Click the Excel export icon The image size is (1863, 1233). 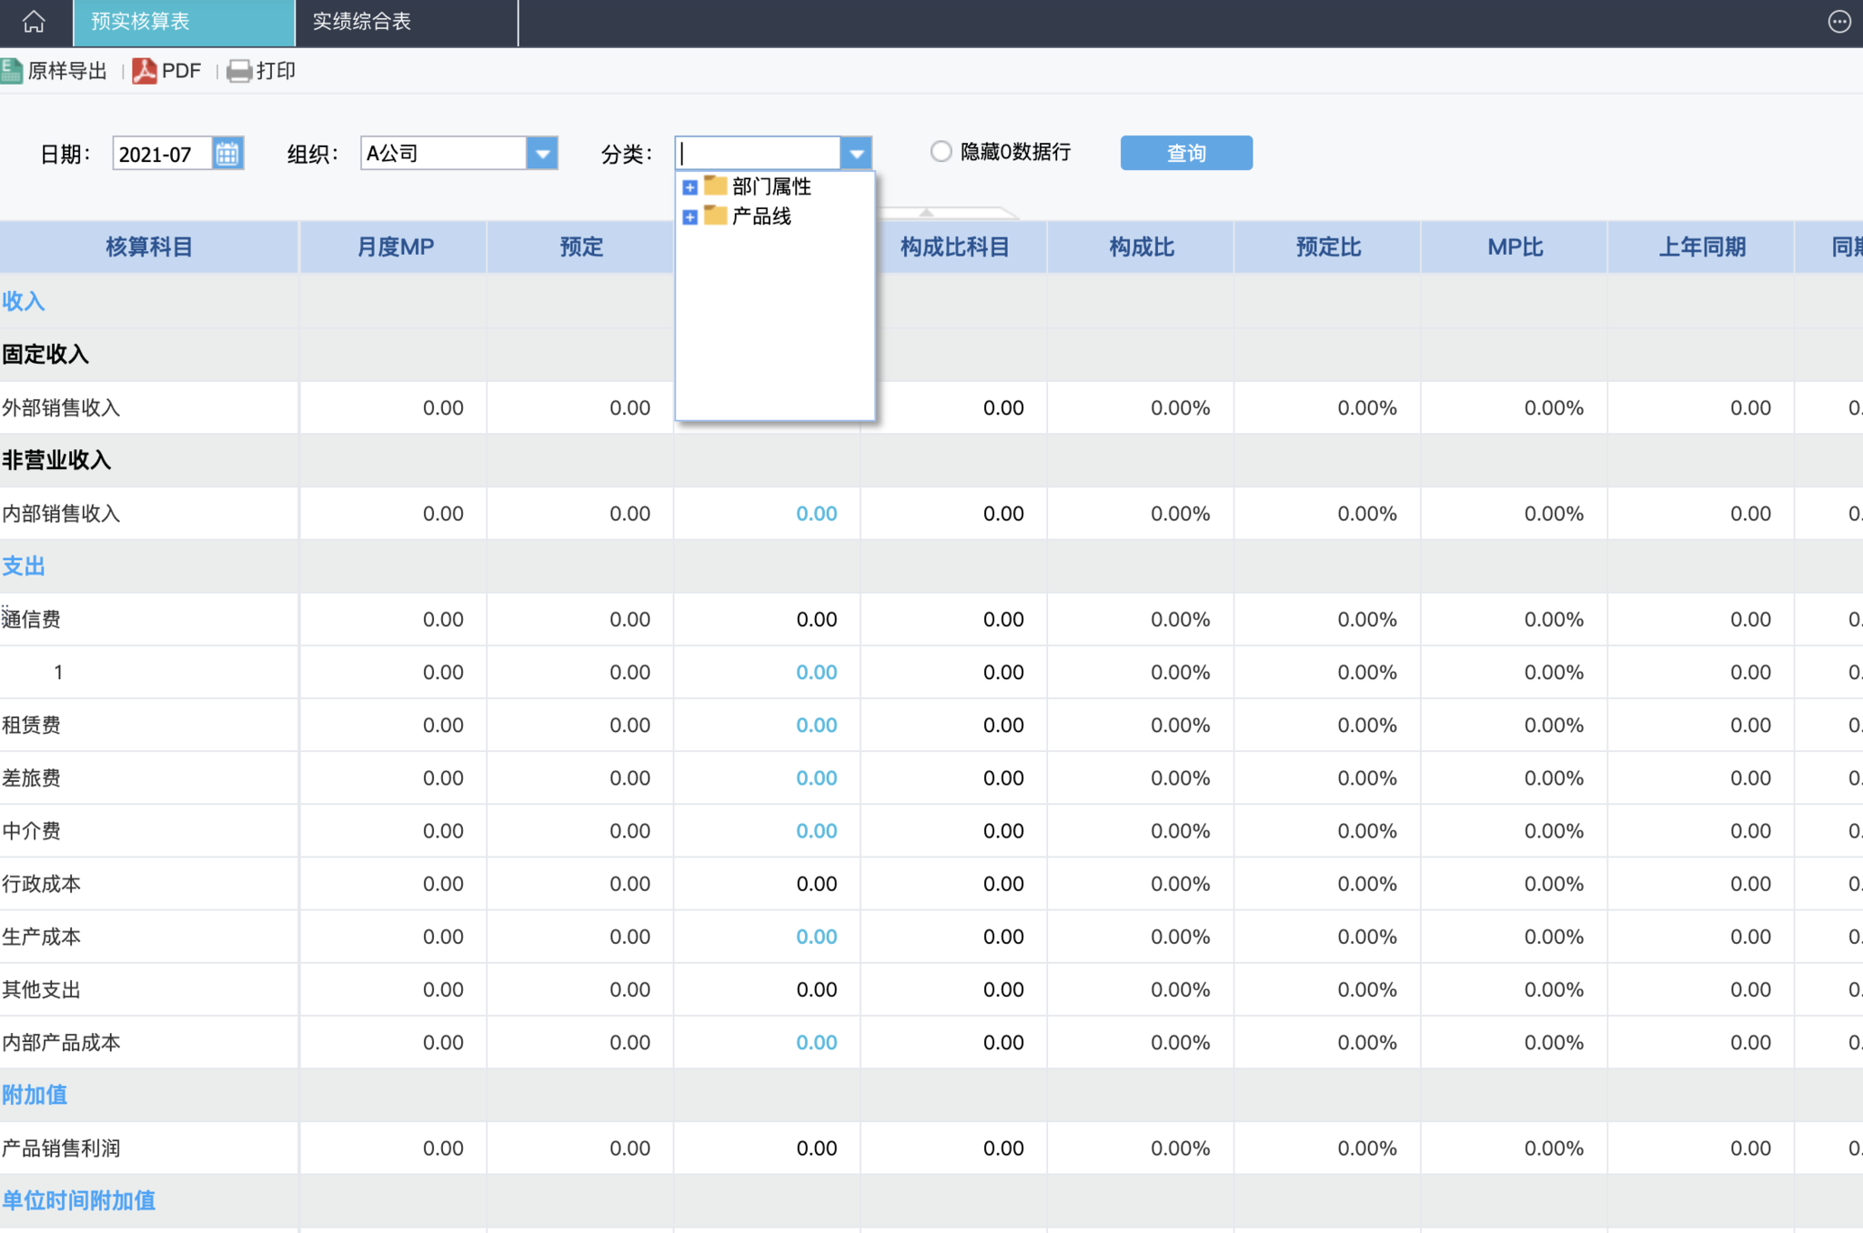click(12, 71)
